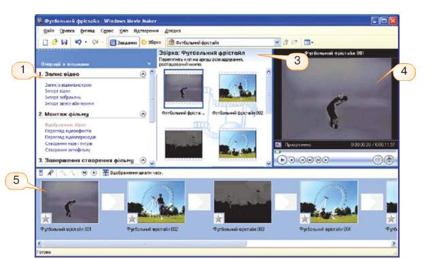Step to the previous frame in the preview
Viewport: 428px width, 259px height.
[310, 160]
